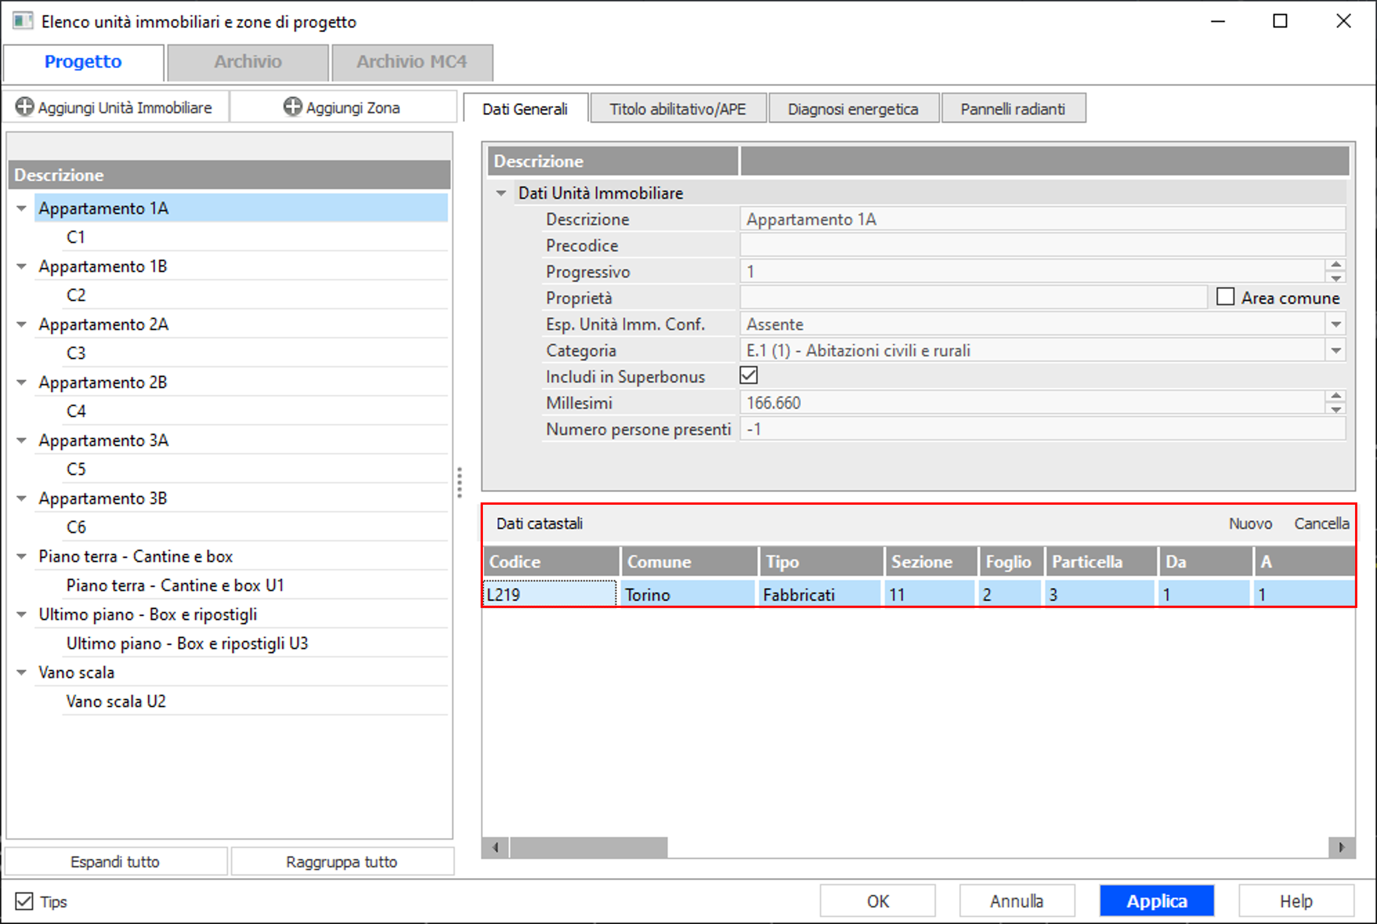The image size is (1377, 924).
Task: Enable the Area comune checkbox
Action: tap(1225, 296)
